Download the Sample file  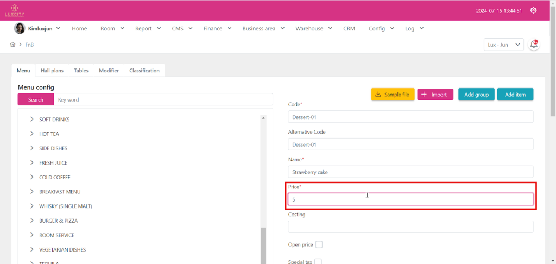393,95
